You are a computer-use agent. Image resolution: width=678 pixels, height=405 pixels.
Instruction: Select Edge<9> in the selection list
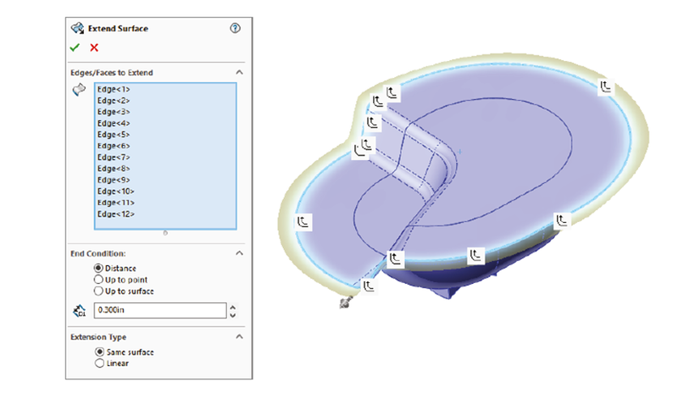(x=114, y=180)
